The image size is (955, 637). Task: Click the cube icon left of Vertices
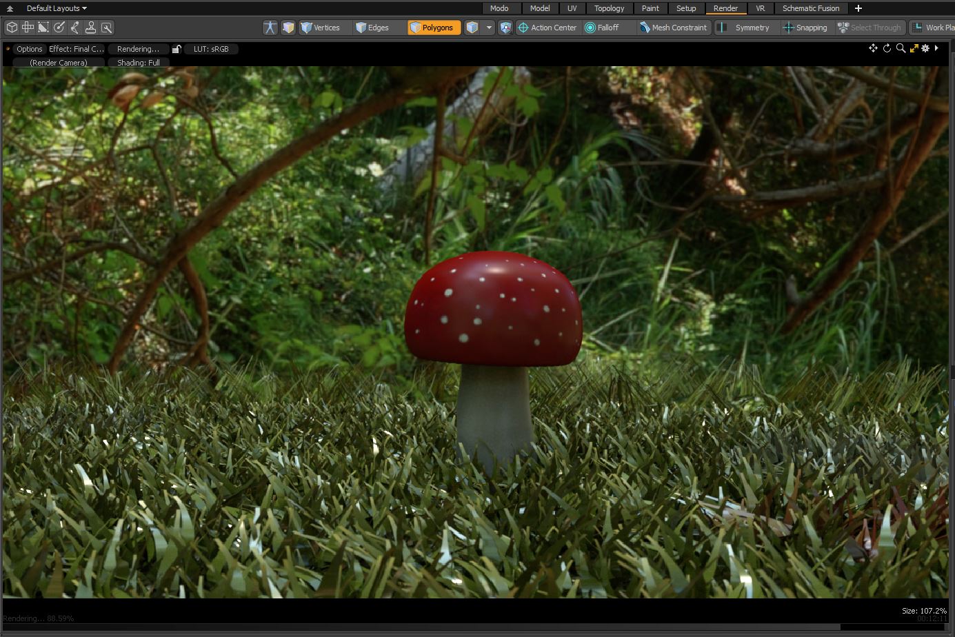[x=288, y=28]
